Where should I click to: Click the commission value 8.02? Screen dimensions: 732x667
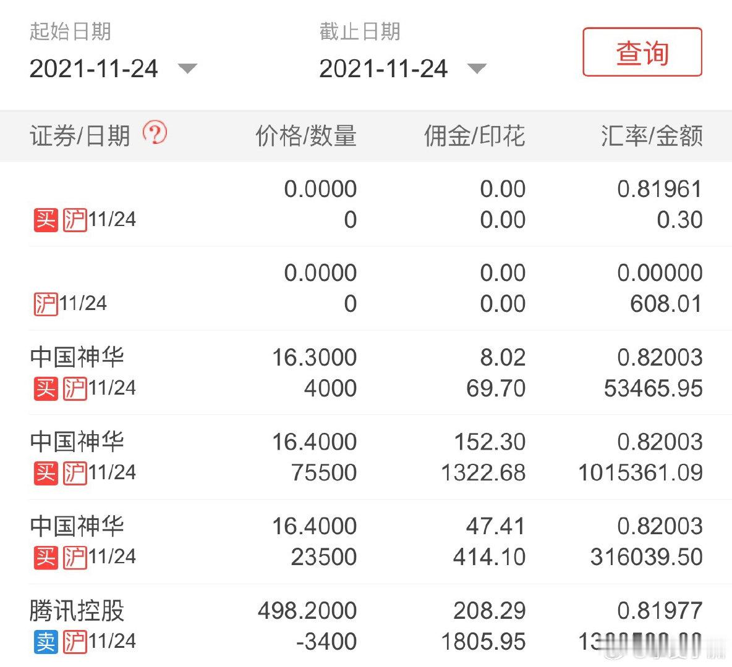[x=503, y=358]
